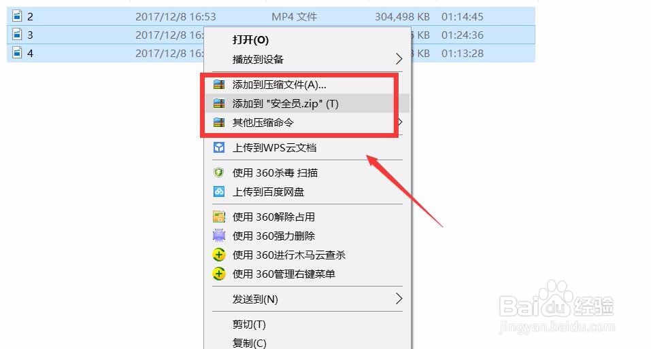Click the WinRAR icon beside 添加到压缩文件(A)
Viewport: 651px width, 349px height.
[219, 85]
